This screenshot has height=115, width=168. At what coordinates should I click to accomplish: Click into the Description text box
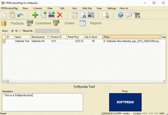click(43, 102)
